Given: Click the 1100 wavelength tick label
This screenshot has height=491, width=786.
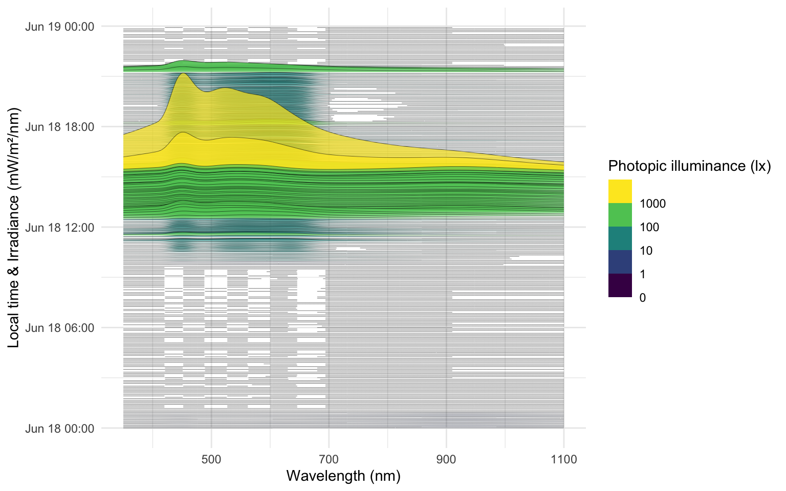Looking at the screenshot, I should [x=563, y=459].
